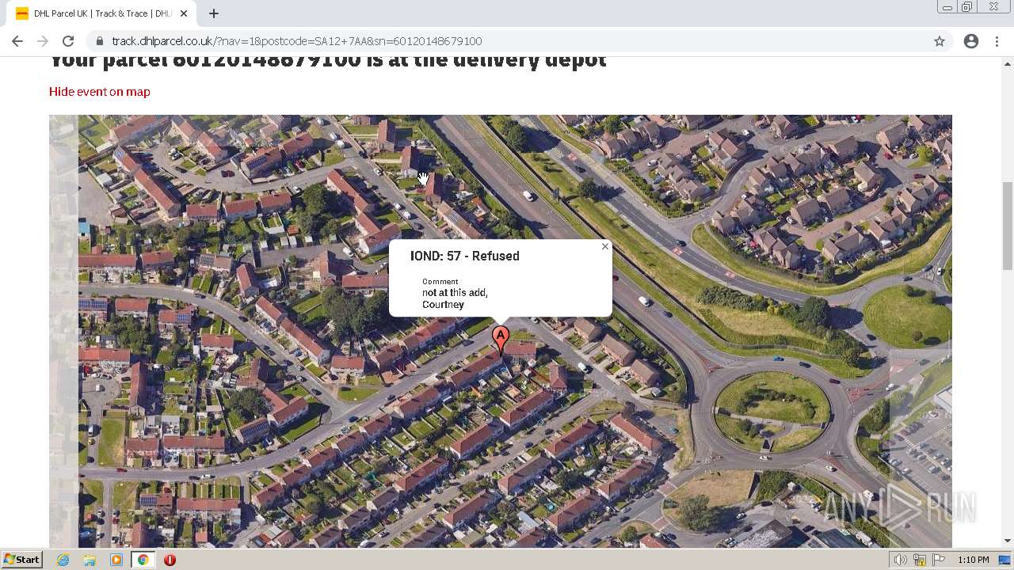Reload the DHL tracking page

68,41
